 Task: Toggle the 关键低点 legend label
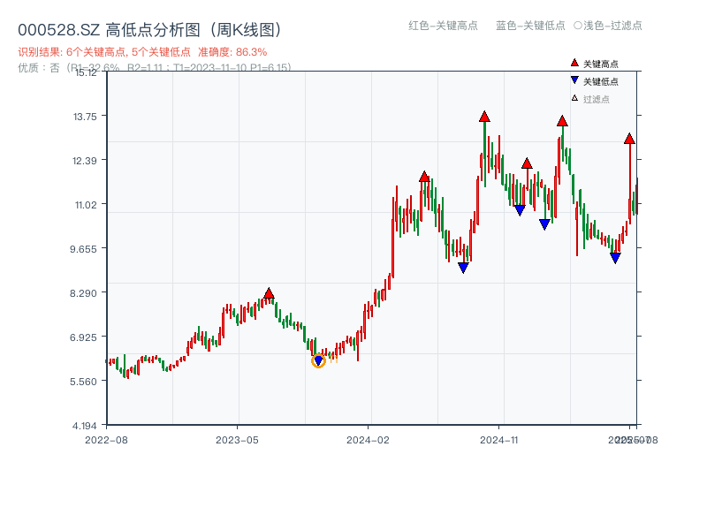[x=601, y=81]
